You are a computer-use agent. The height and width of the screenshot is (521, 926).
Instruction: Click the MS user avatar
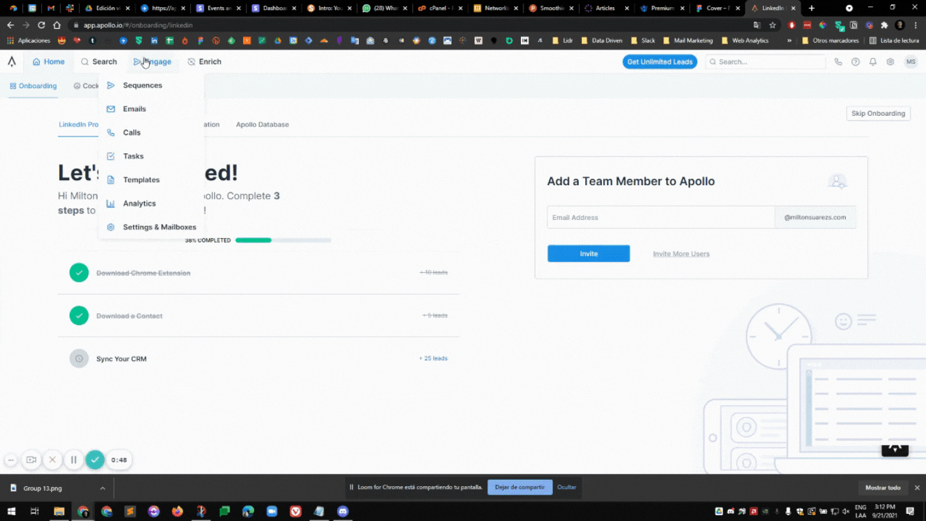point(910,62)
